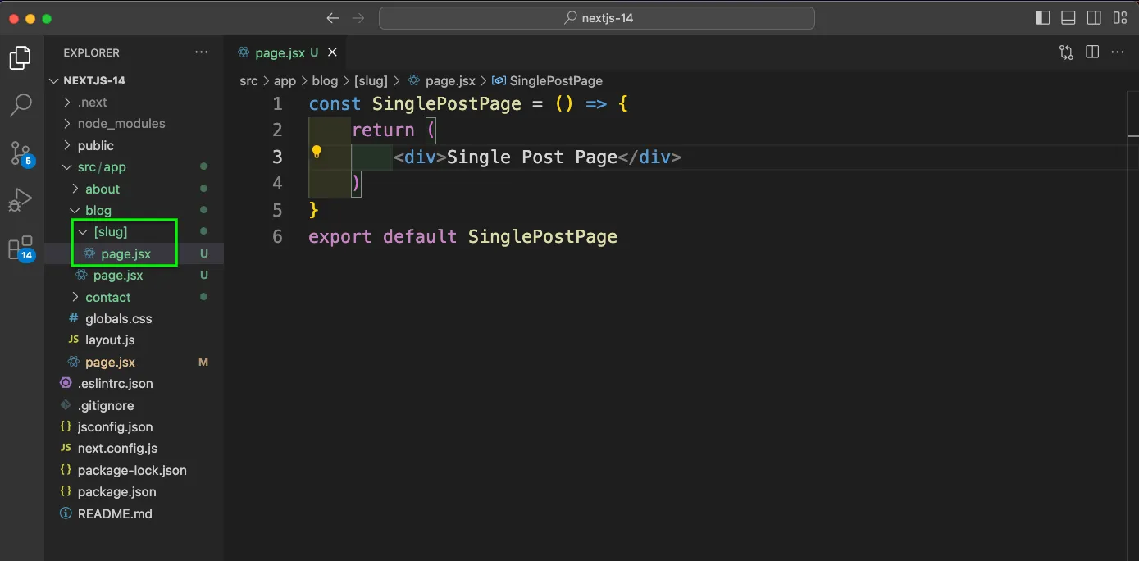Click the Explorer more actions ellipsis
Image resolution: width=1139 pixels, height=561 pixels.
click(x=202, y=52)
